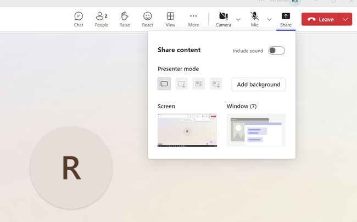Viewport: 357px width, 222px height.
Task: Select Standout presenter mode
Action: (181, 84)
